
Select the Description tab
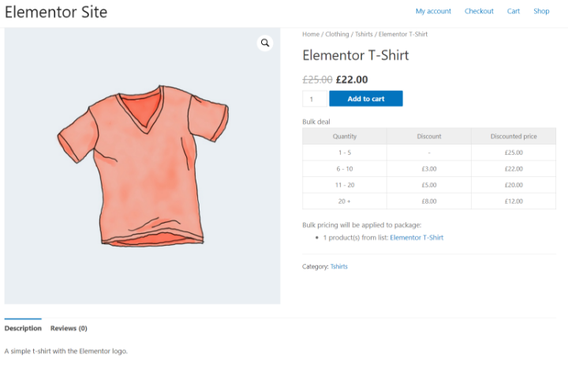[x=23, y=328]
